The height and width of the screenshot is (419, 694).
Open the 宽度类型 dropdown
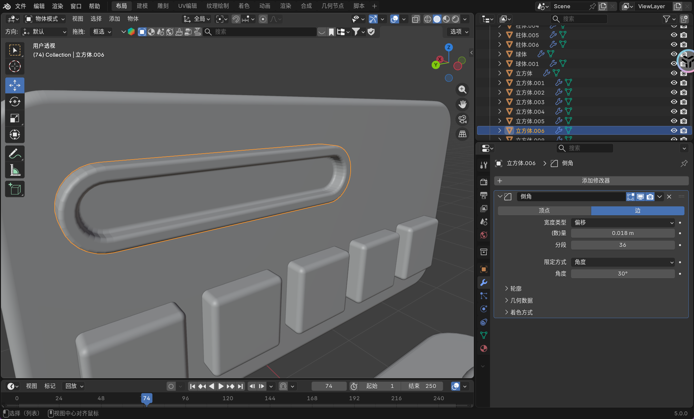click(622, 223)
